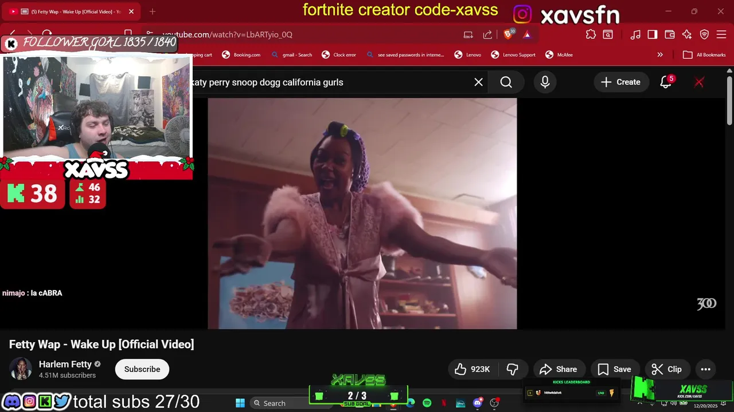Open the Lenovo Support bookmark
Image resolution: width=734 pixels, height=412 pixels.
pos(513,55)
